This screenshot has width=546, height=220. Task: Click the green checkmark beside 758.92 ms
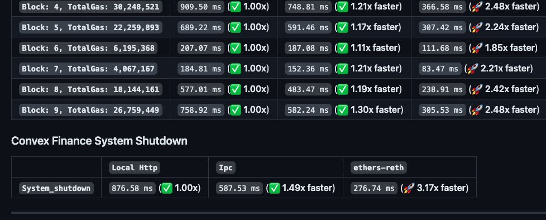tap(236, 110)
